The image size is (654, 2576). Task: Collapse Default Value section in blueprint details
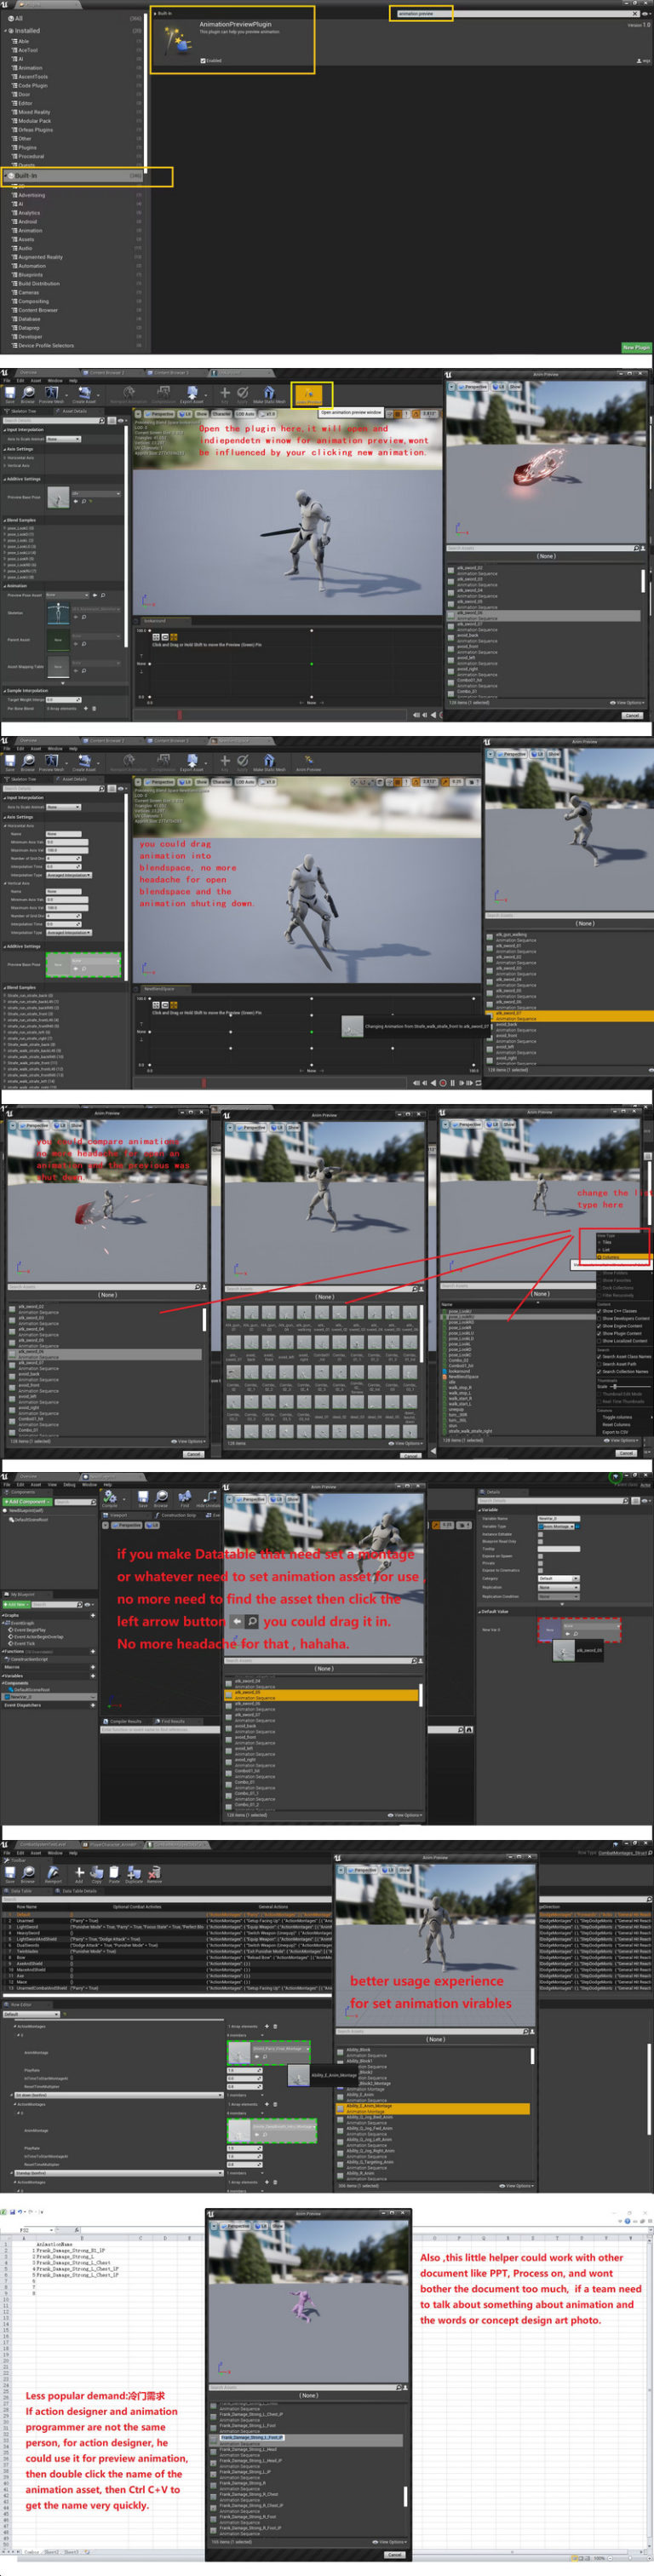point(480,1612)
